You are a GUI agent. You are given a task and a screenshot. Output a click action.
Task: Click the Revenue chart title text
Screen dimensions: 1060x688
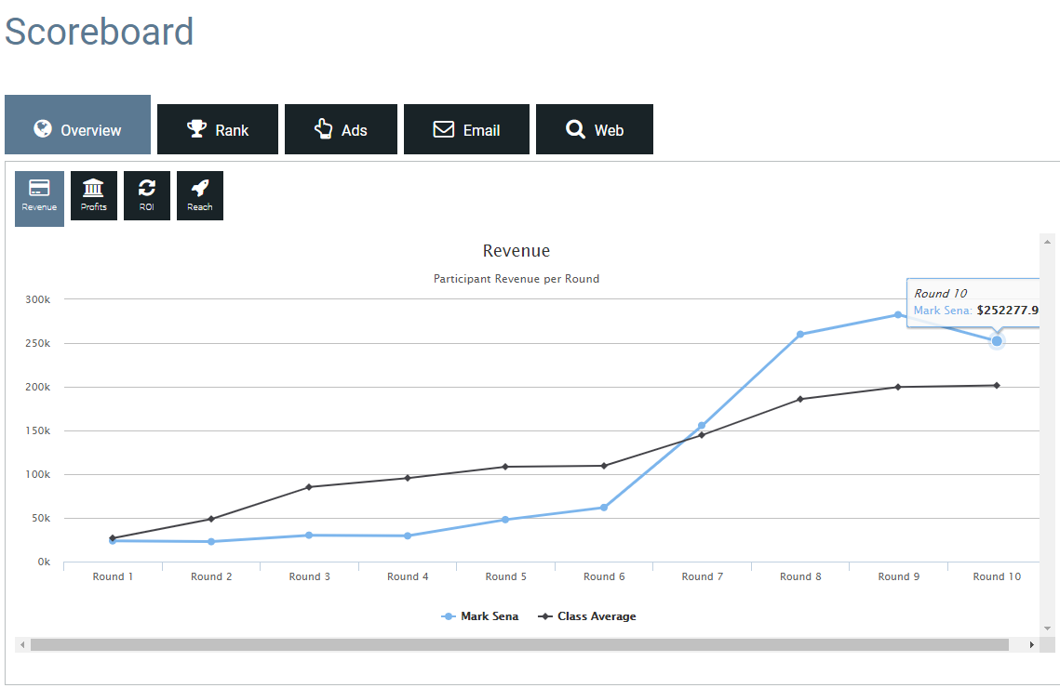tap(517, 251)
